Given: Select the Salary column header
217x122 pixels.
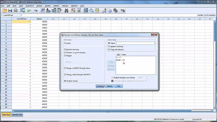Looking at the screenshot, I should (39, 19).
